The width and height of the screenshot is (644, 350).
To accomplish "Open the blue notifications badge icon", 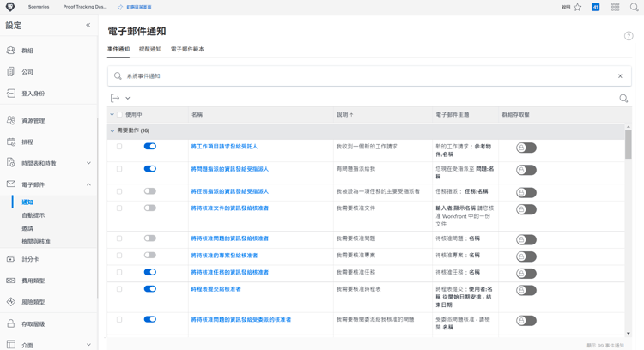I will click(596, 7).
